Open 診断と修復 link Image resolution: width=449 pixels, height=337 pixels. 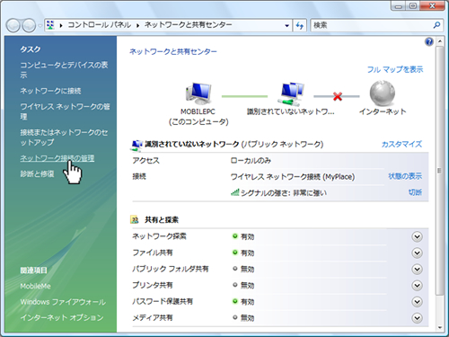tap(37, 173)
